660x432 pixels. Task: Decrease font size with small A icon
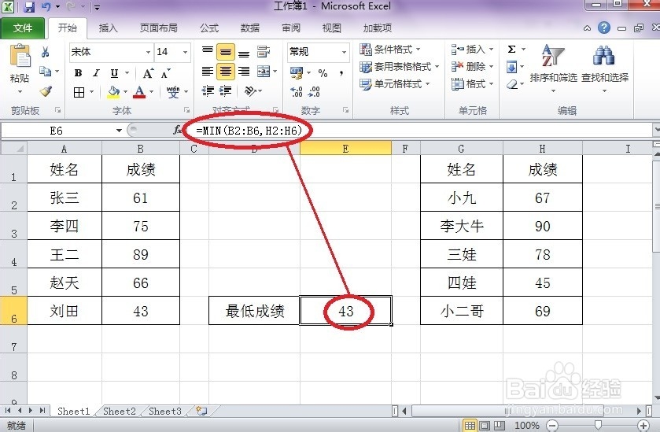tap(166, 73)
